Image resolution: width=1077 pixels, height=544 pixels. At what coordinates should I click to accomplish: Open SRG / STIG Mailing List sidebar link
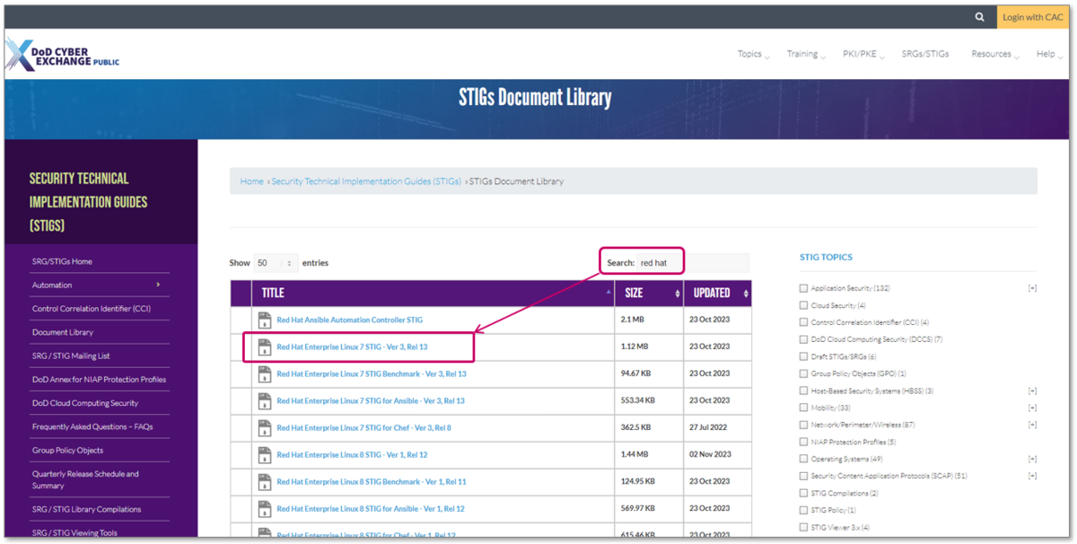coord(71,355)
